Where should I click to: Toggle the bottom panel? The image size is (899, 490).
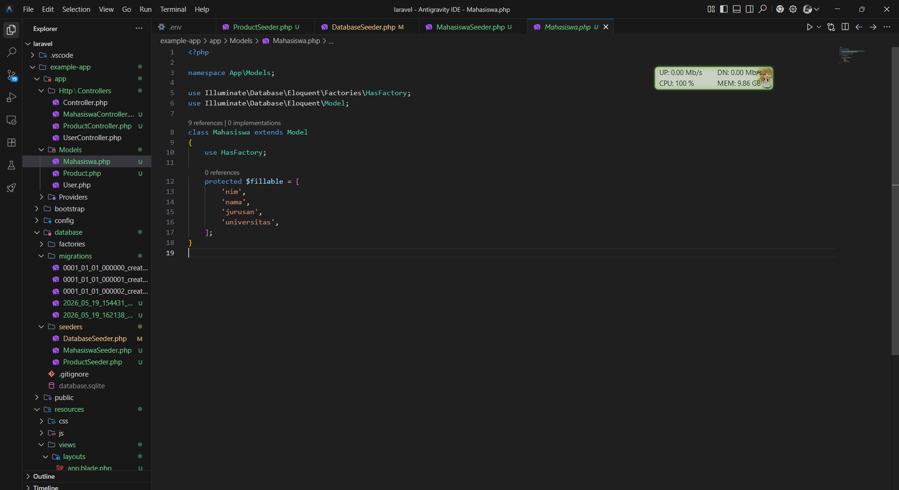737,9
